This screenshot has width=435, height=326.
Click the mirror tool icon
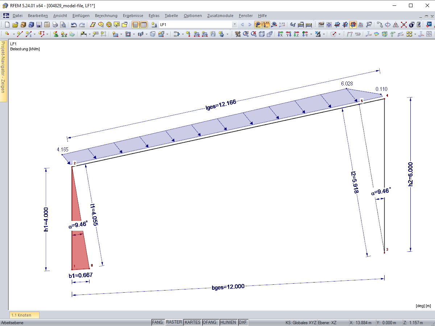click(395, 25)
